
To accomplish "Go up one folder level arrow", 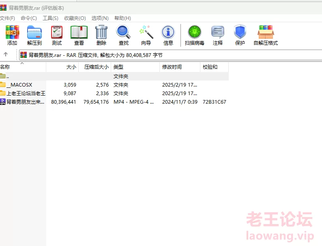I will pyautogui.click(x=6, y=54).
